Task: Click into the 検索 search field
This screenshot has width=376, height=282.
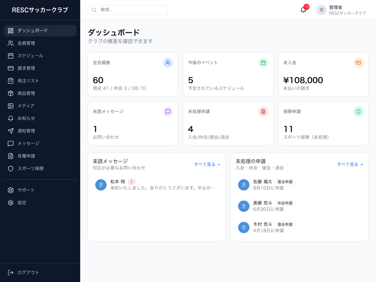Action: tap(128, 10)
